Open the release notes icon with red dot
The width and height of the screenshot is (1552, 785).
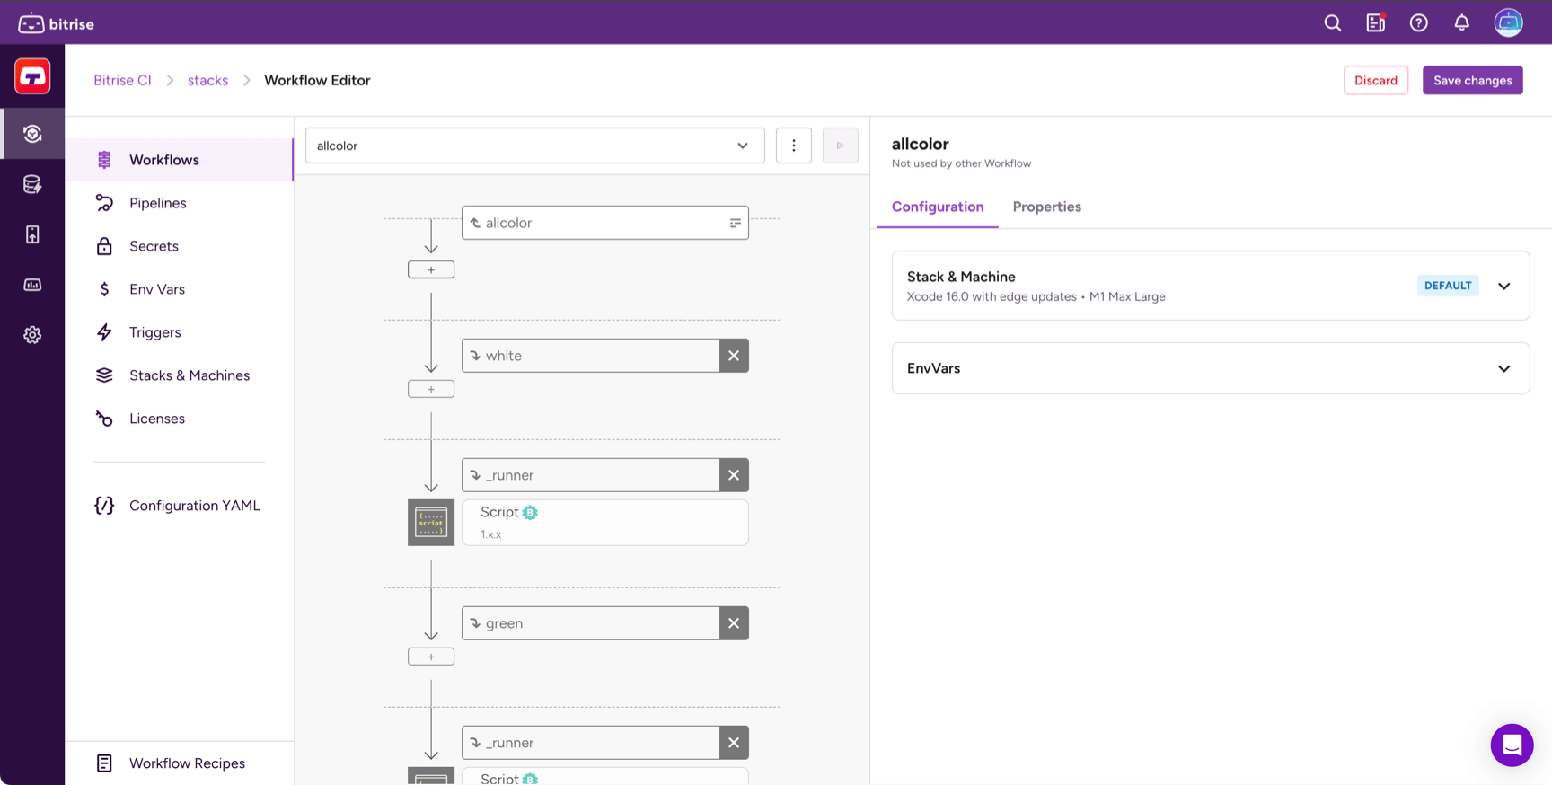1376,23
